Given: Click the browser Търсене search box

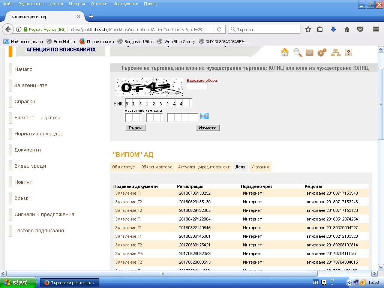Looking at the screenshot, I should click(x=264, y=29).
